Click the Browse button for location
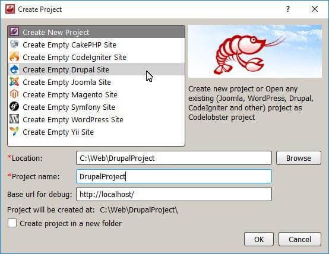Viewport: 329px width, 254px height. [x=299, y=158]
